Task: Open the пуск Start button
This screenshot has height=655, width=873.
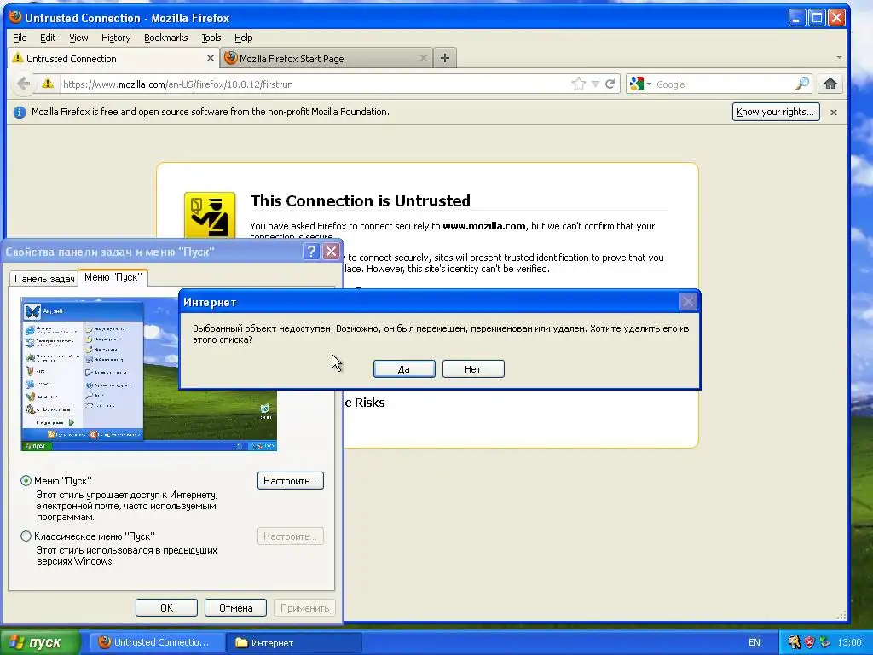Action: tap(39, 642)
